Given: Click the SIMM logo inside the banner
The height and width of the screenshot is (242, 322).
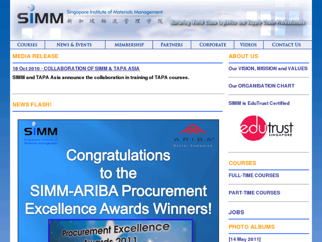Looking at the screenshot, I should (41, 133).
